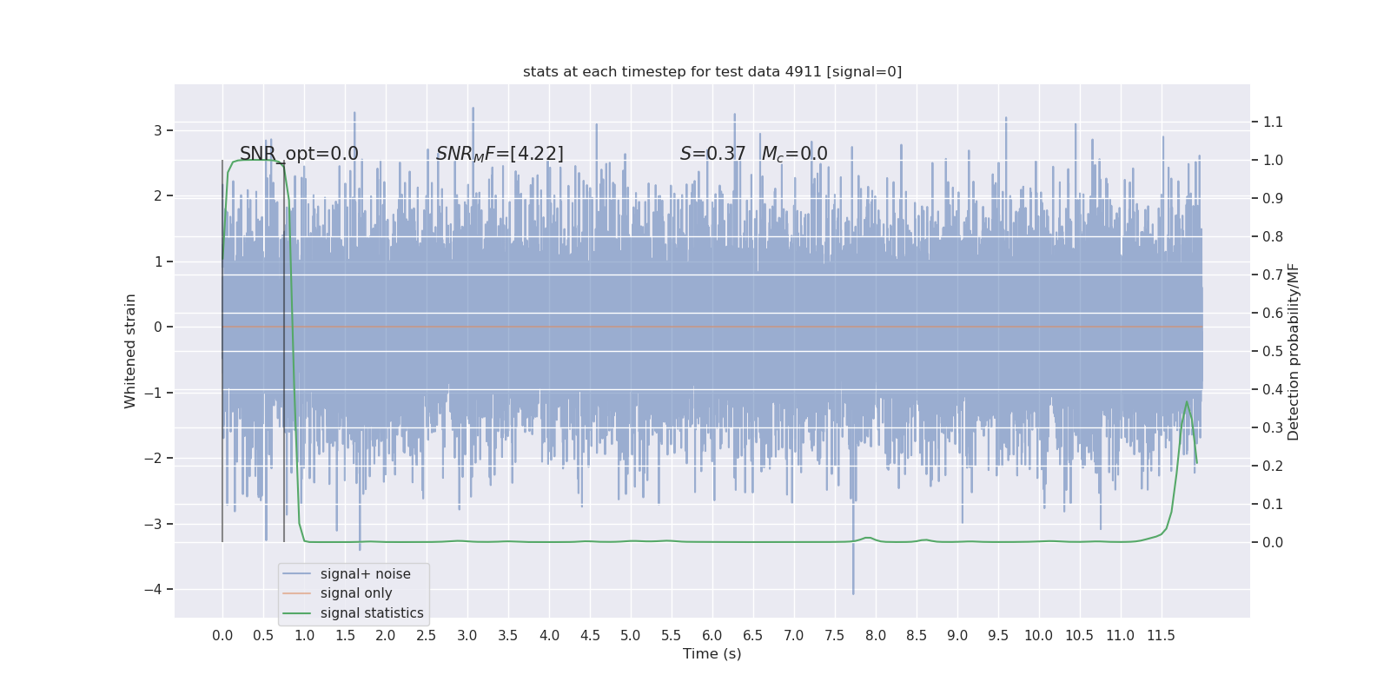Click the green line swatch in legend
The height and width of the screenshot is (695, 1390).
pyautogui.click(x=297, y=613)
